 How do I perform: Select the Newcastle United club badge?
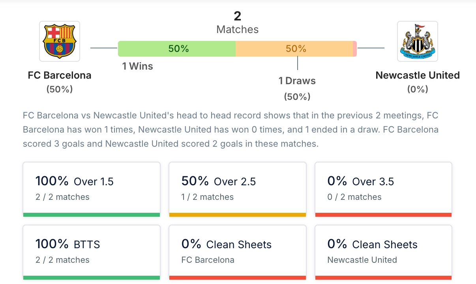point(417,41)
